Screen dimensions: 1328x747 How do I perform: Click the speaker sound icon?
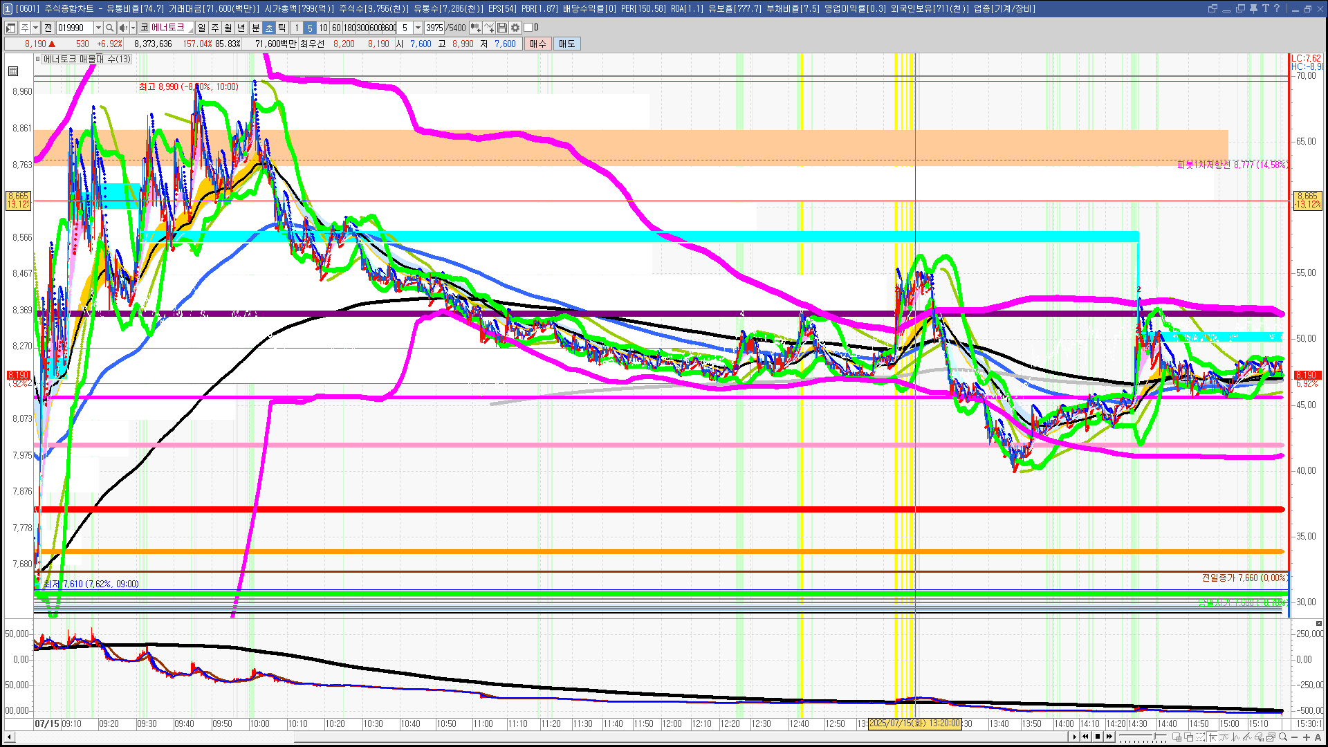click(123, 28)
